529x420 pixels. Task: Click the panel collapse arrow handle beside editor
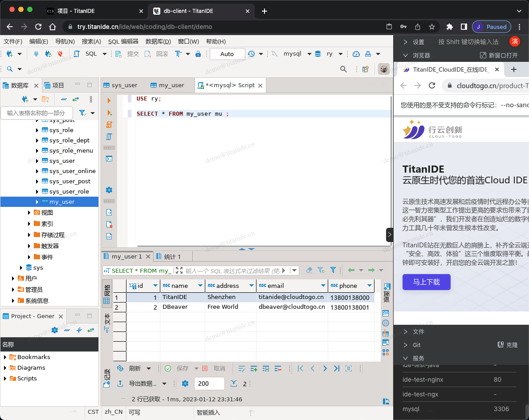pyautogui.click(x=389, y=234)
